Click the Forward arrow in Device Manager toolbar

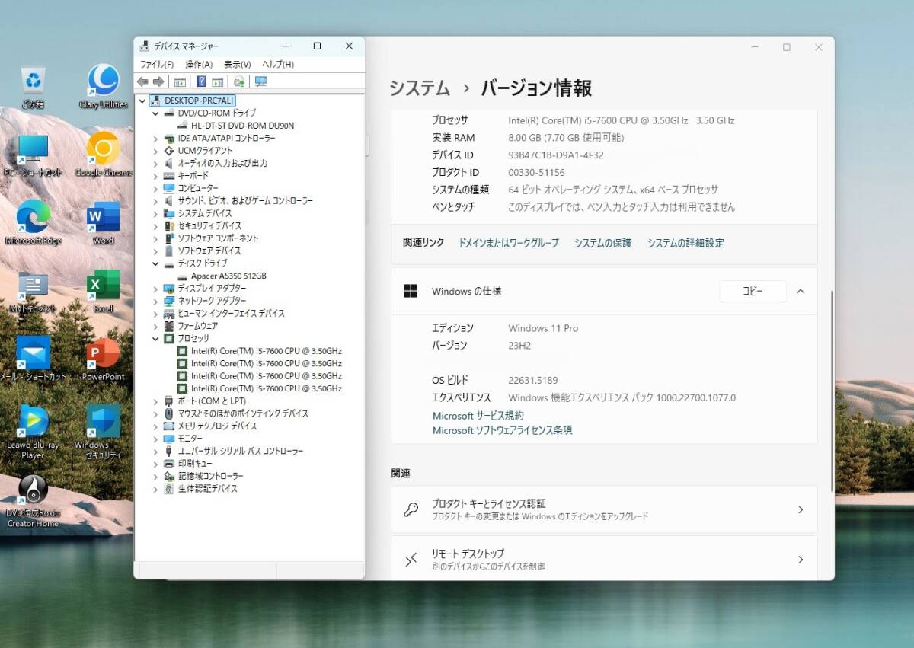[158, 81]
